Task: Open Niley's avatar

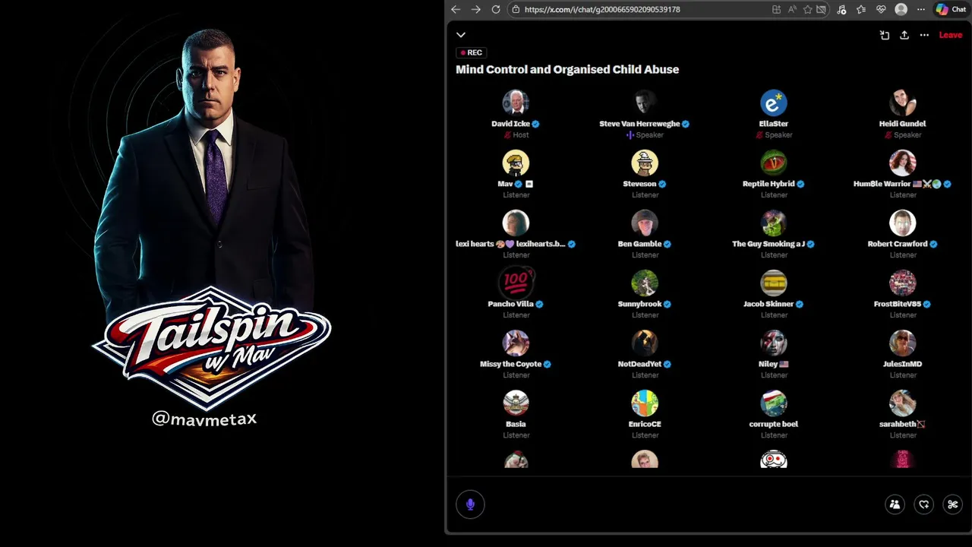Action: (774, 343)
